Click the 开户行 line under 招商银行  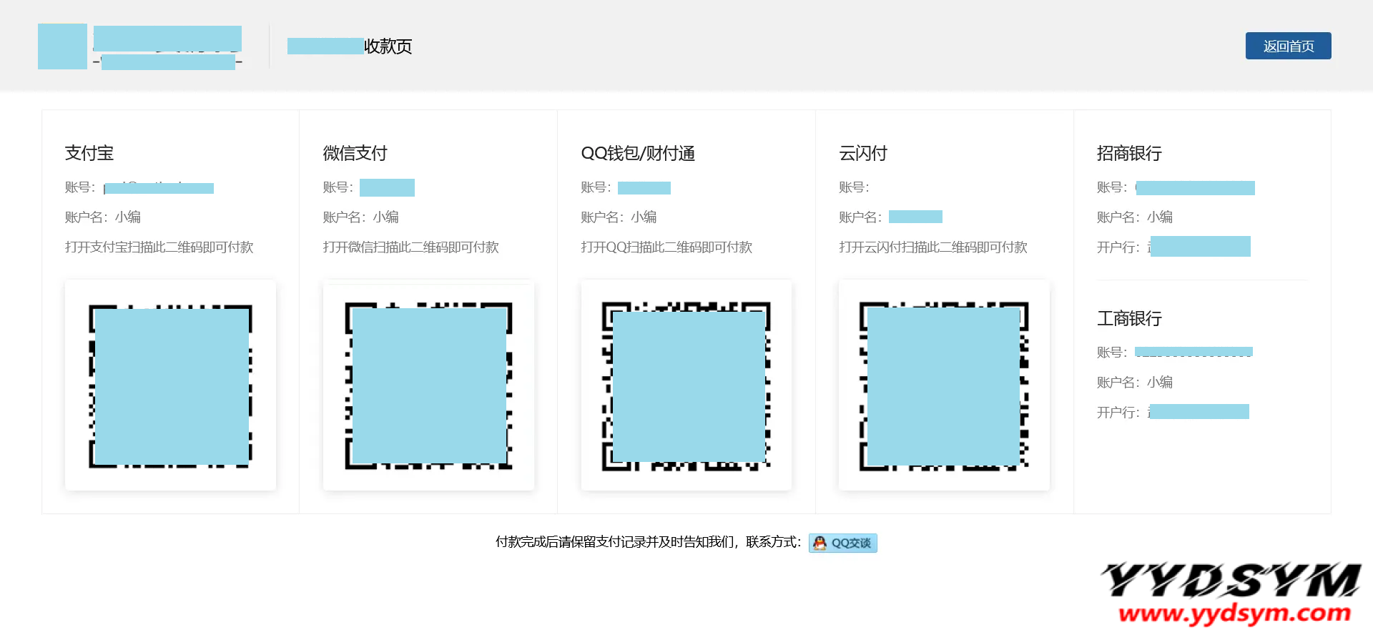coord(1173,247)
